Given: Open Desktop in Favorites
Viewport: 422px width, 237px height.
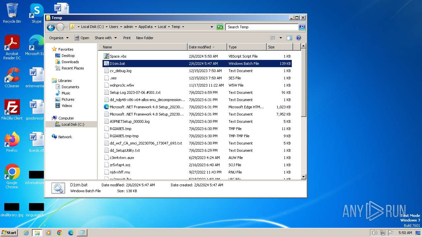Looking at the screenshot, I should coord(68,56).
